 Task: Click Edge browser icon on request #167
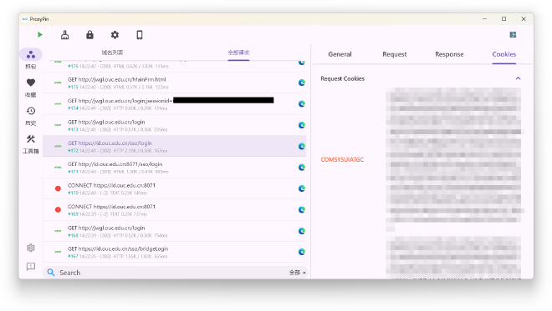[x=302, y=252]
